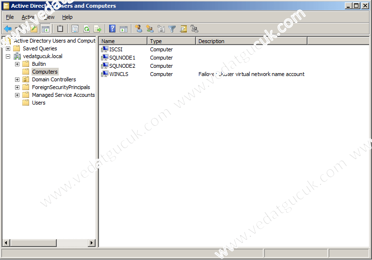Click the ISCSI computer icon
This screenshot has width=372, height=260.
105,49
